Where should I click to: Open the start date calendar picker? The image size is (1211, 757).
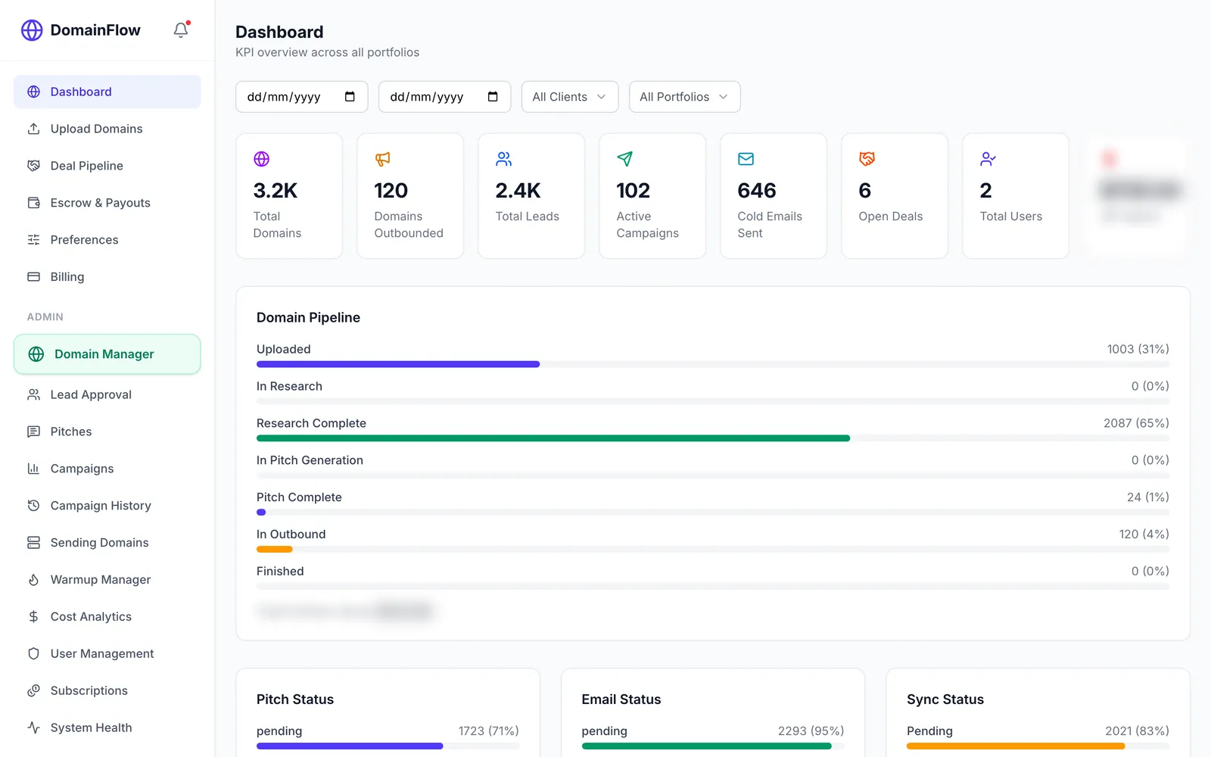pyautogui.click(x=350, y=97)
